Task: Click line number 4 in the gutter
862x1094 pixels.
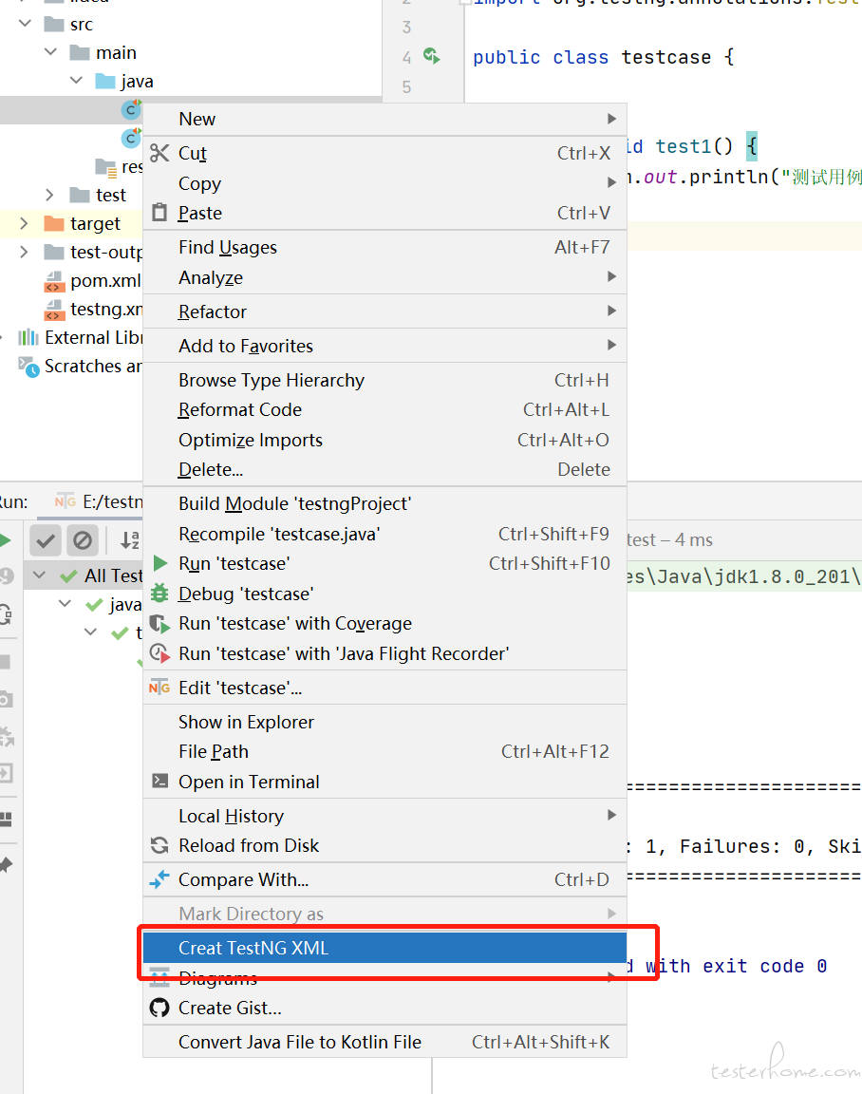Action: click(406, 57)
